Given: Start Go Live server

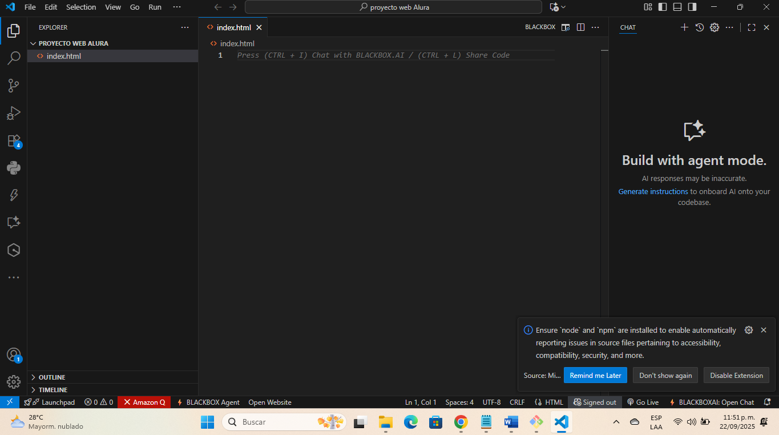Looking at the screenshot, I should 643,402.
